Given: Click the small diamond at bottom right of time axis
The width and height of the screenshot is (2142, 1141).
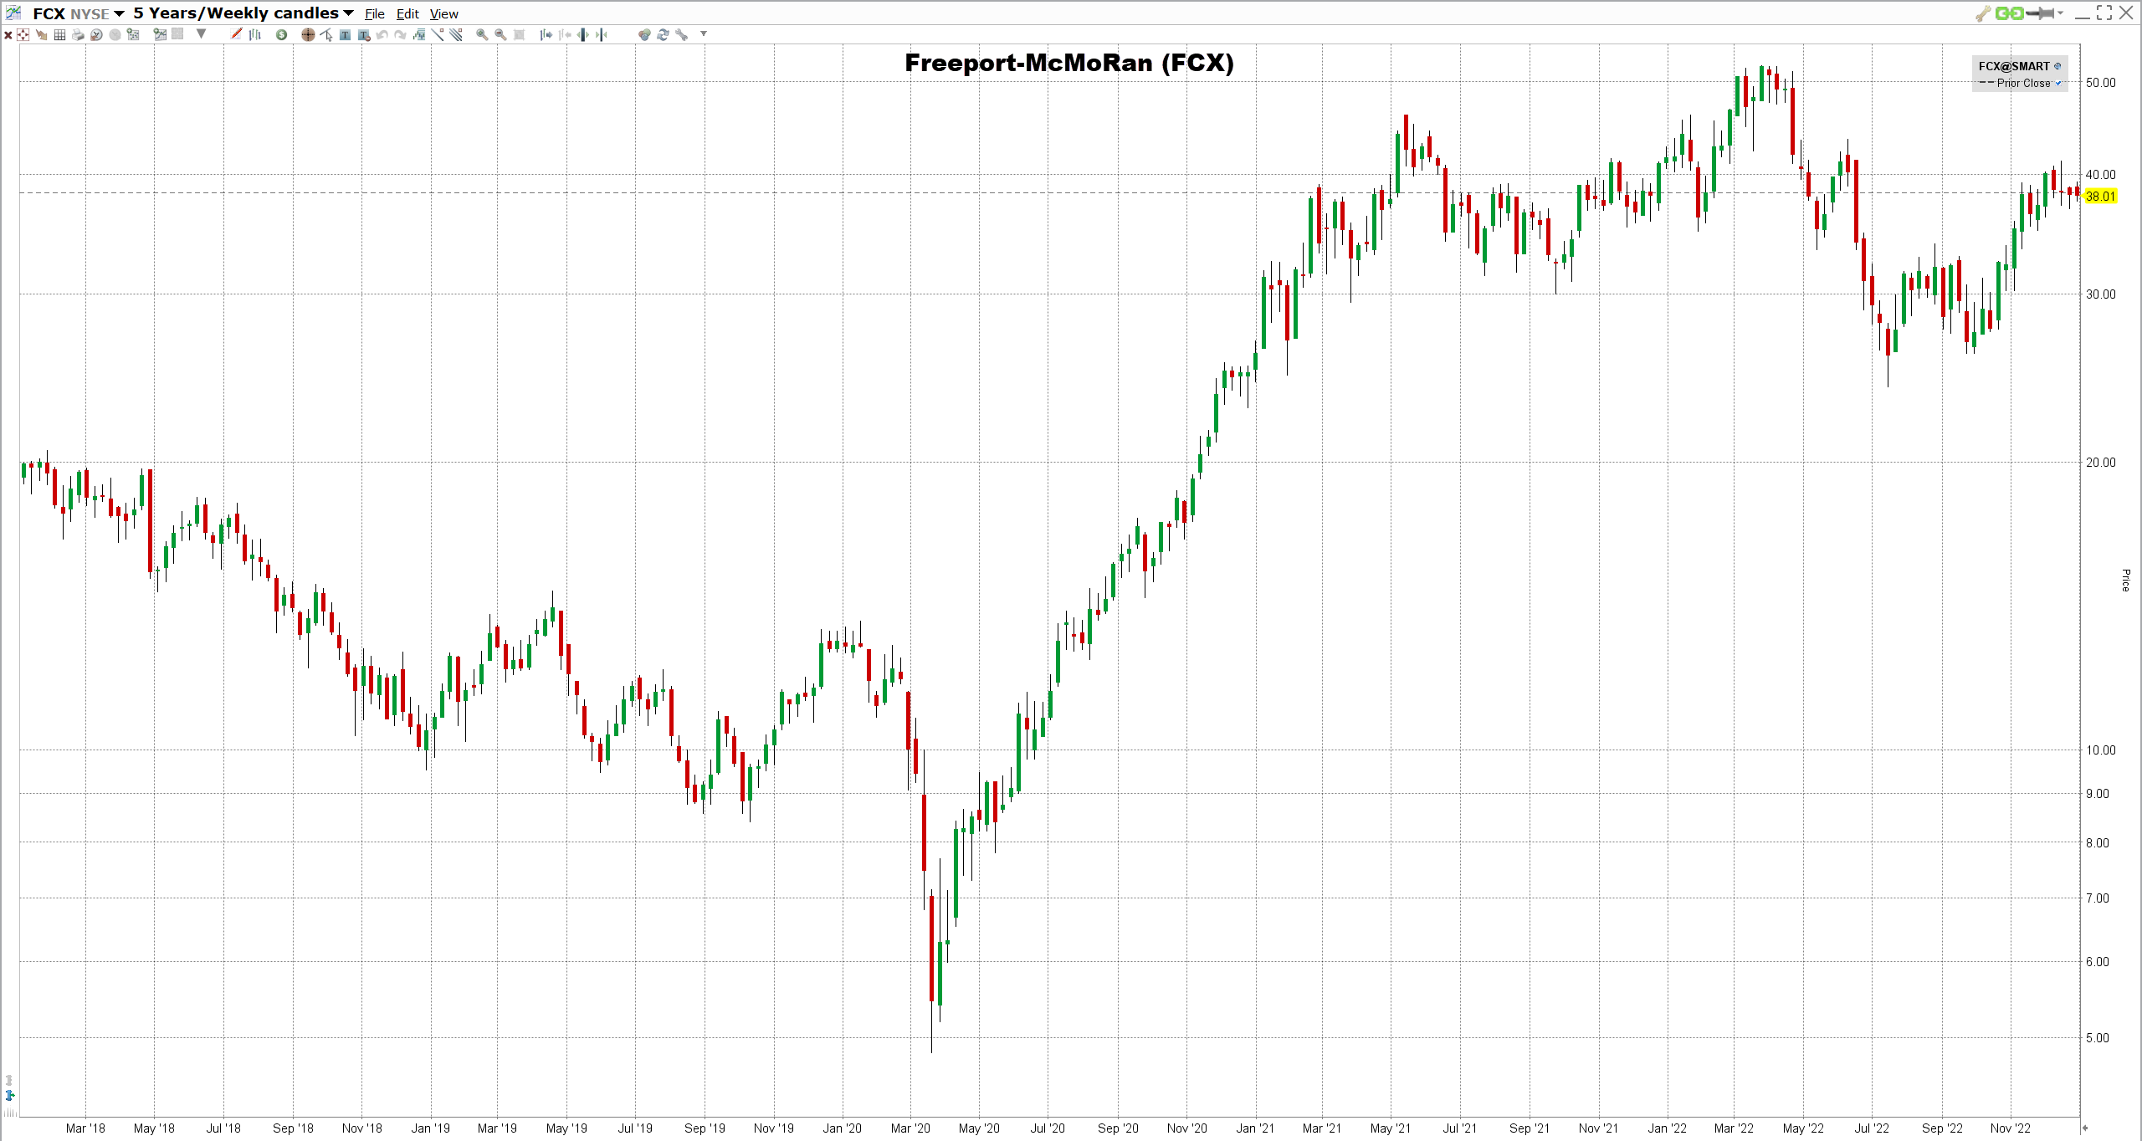Looking at the screenshot, I should pos(2084,1128).
